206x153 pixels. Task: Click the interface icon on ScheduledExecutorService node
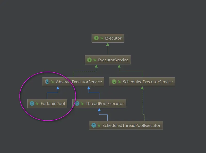click(114, 82)
